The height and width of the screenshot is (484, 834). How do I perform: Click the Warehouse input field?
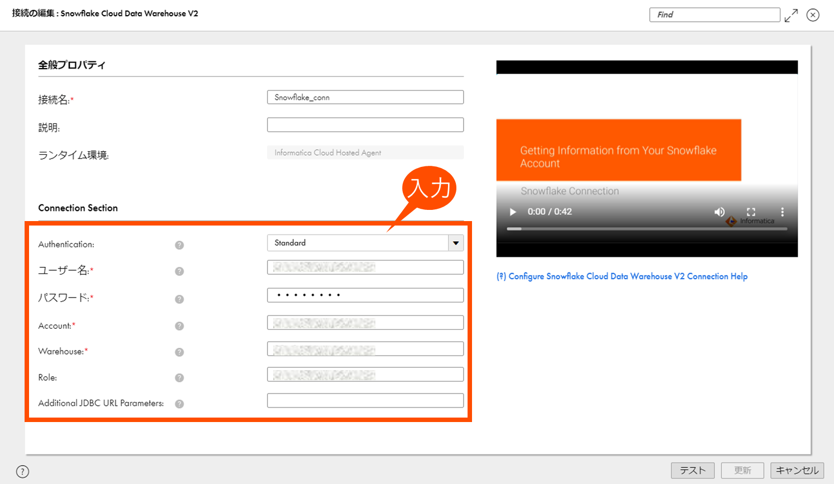[x=365, y=349]
